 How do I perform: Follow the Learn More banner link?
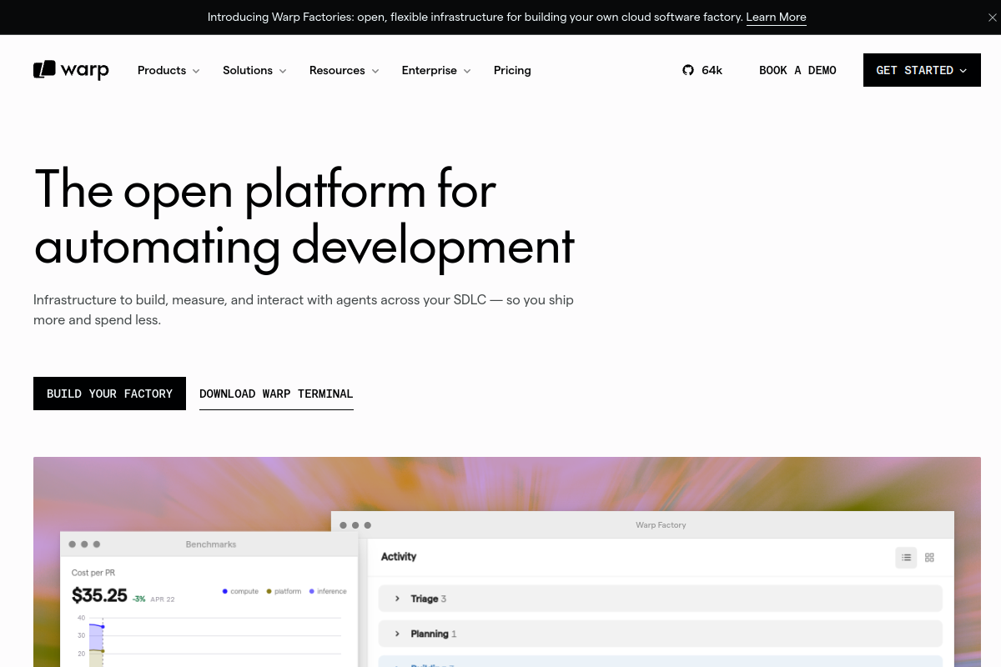pyautogui.click(x=776, y=17)
